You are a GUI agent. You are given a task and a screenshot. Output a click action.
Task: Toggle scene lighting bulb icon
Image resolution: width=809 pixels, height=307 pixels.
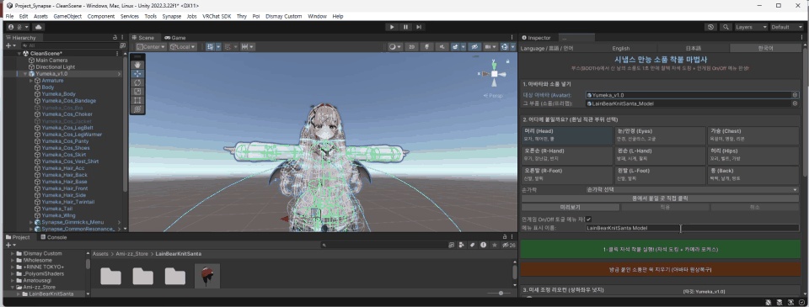click(x=426, y=46)
